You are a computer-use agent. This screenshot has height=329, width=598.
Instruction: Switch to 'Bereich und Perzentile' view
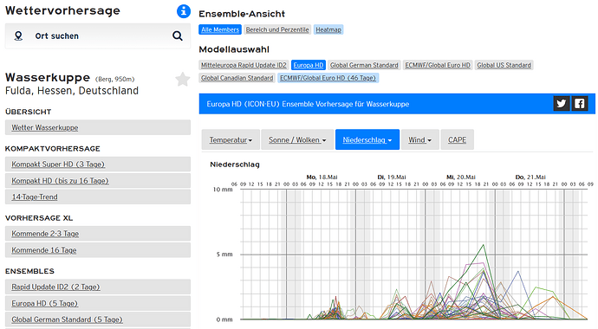[277, 29]
